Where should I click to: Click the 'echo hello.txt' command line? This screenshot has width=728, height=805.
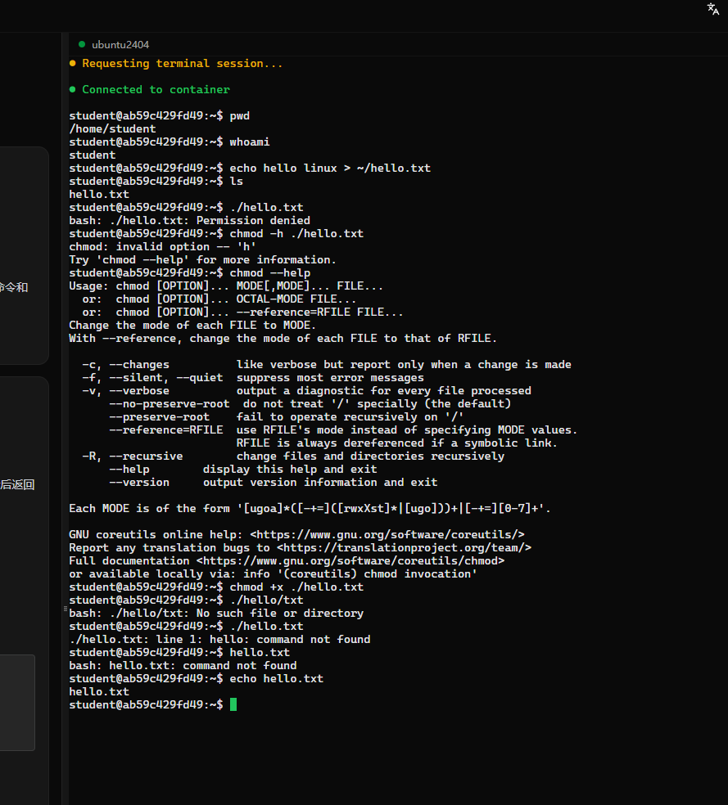tap(197, 679)
